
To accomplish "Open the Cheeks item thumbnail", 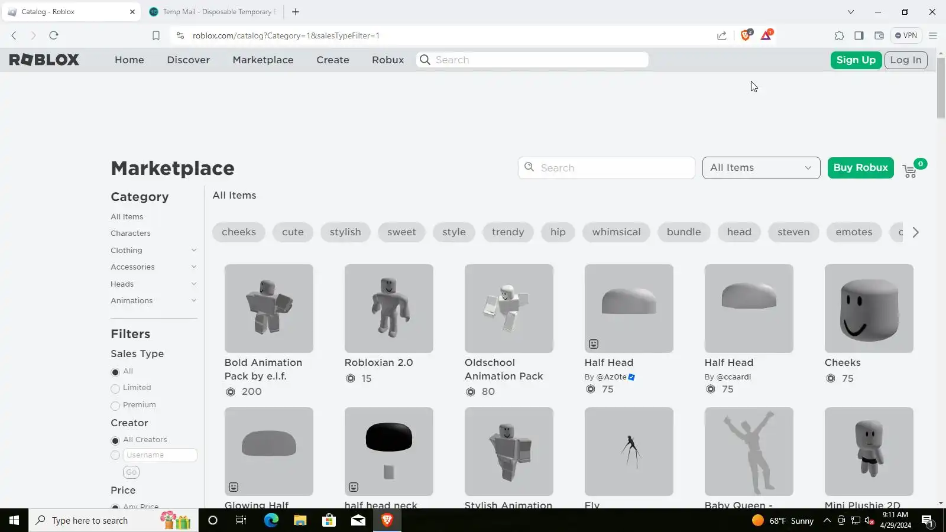I will (x=869, y=309).
